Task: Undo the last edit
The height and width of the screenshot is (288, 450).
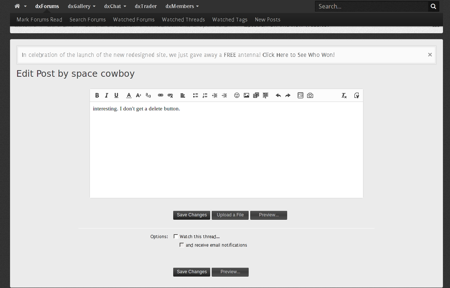Action: tap(278, 95)
